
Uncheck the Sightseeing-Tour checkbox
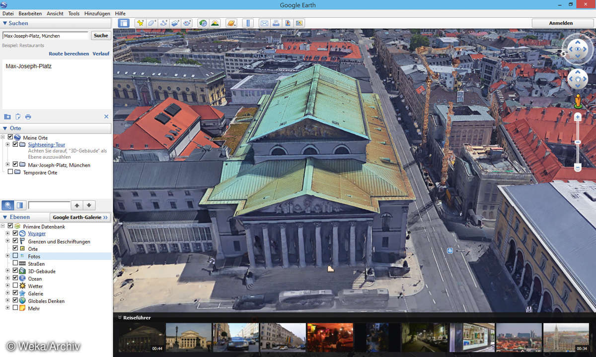point(15,144)
